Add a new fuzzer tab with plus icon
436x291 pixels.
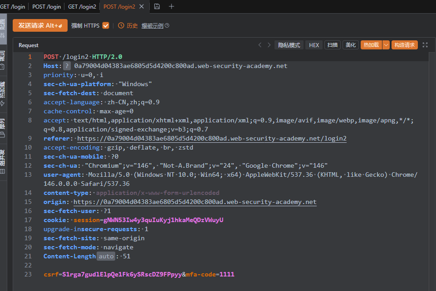pos(171,6)
